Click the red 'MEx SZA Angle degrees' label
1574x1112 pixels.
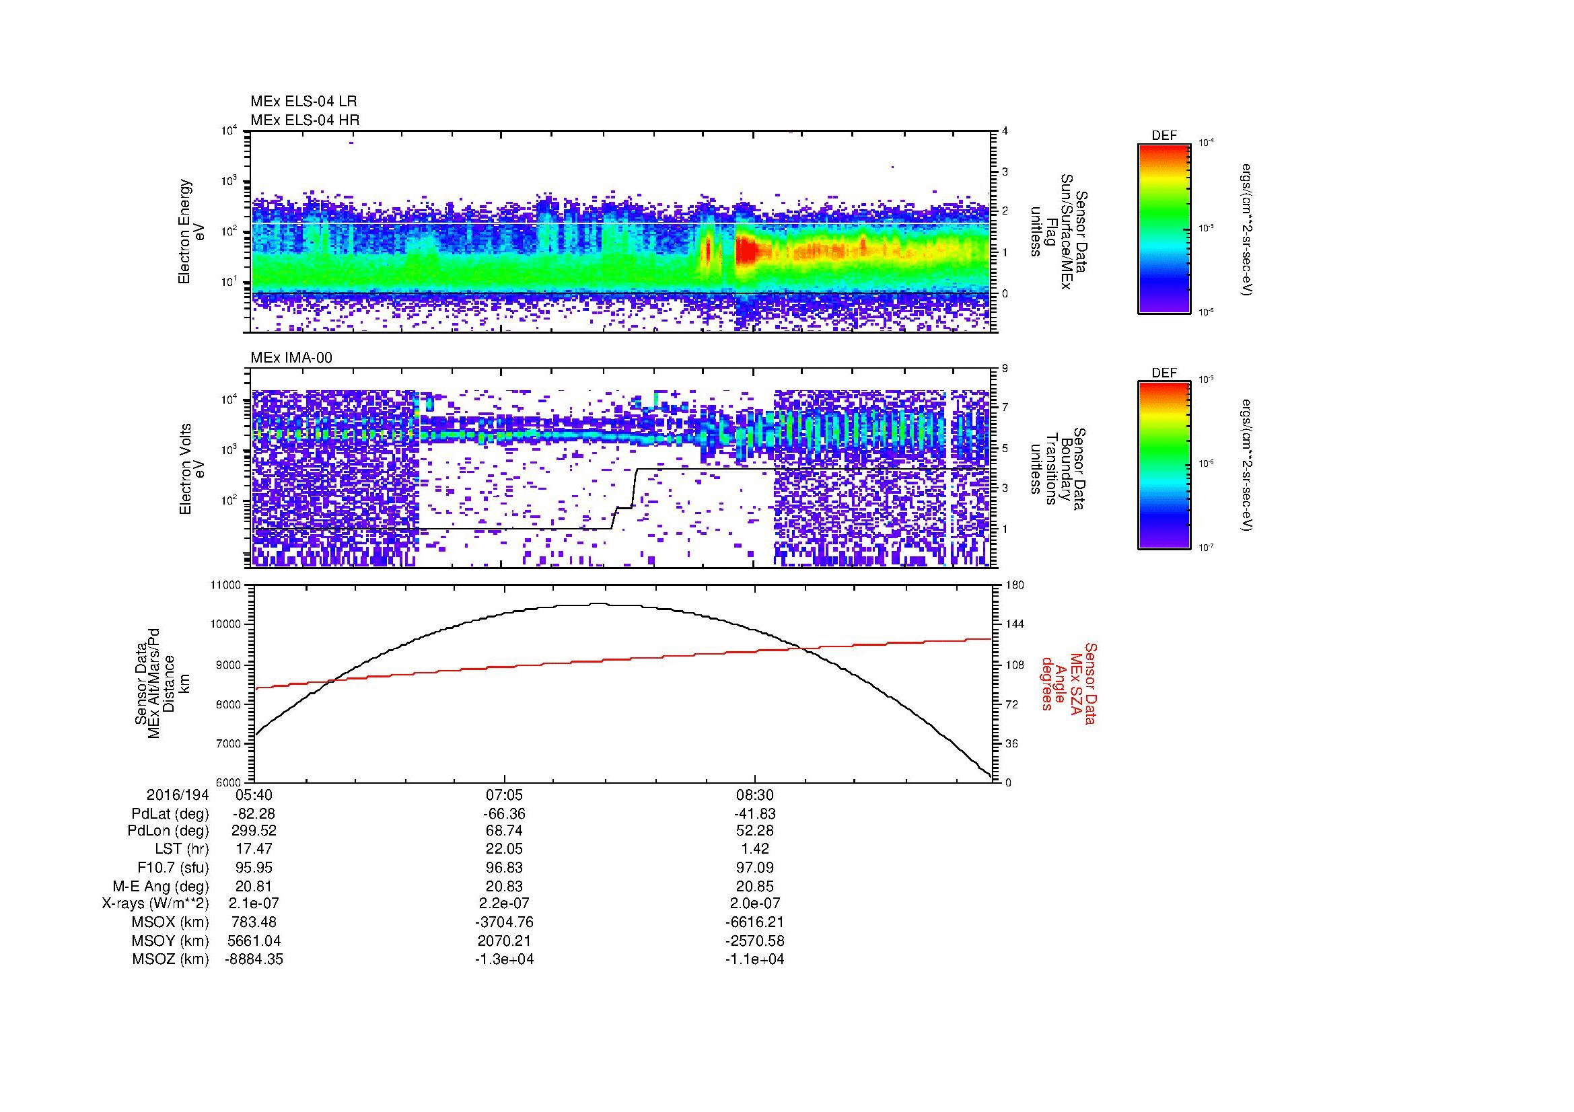coord(1069,683)
